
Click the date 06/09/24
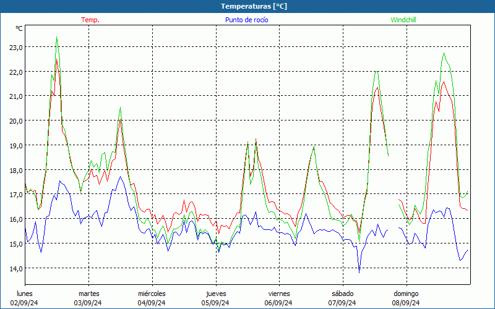click(278, 303)
